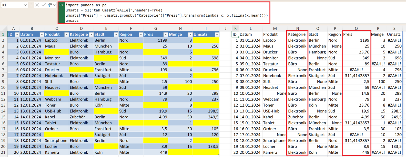Click the yellow empty Produkt cell C4
406x157 pixels.
tap(56, 52)
